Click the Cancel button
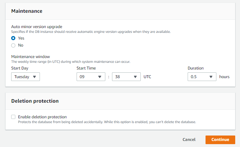Screen dimensions: 240x147 (x=189, y=140)
